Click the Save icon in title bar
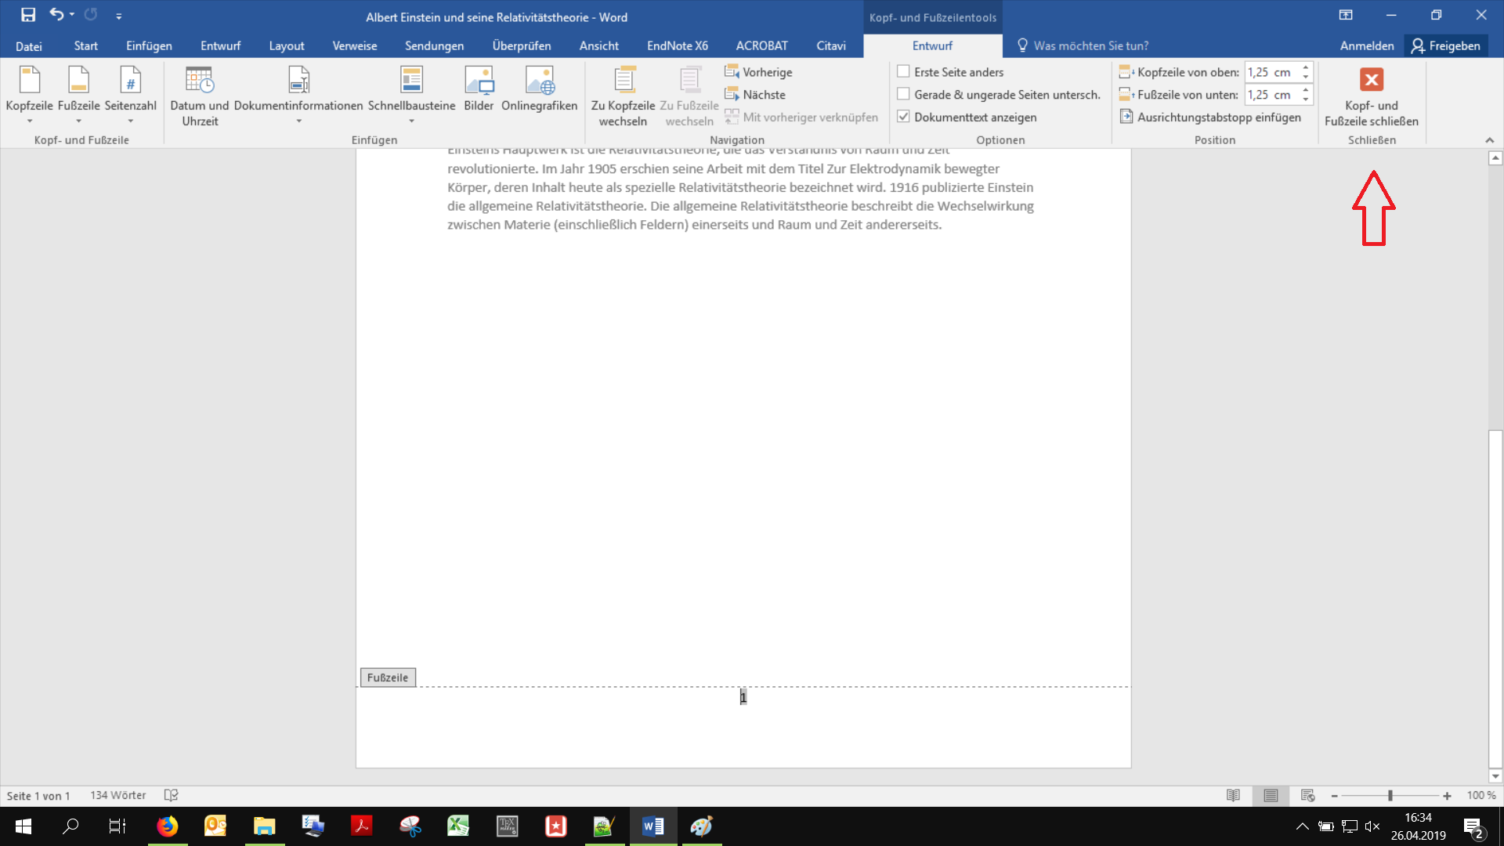 (28, 15)
